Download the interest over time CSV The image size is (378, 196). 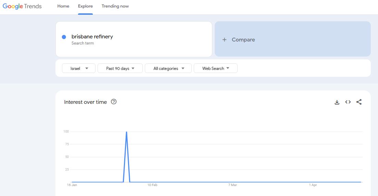click(337, 102)
